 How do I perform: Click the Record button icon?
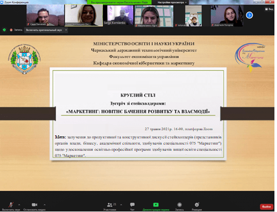pyautogui.click(x=179, y=205)
